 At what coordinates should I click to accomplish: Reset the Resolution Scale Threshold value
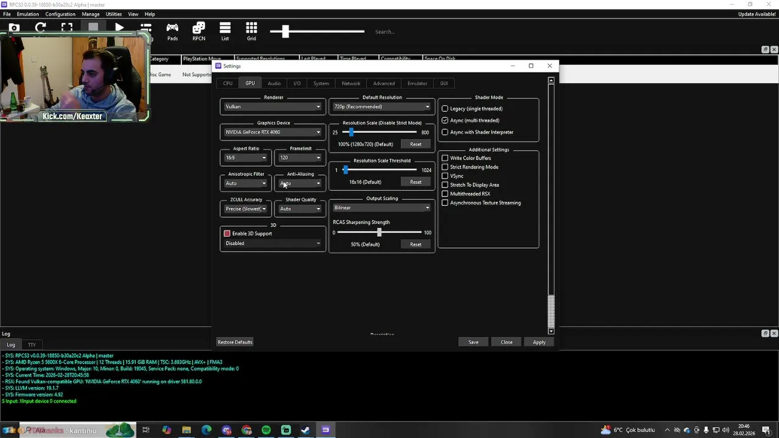point(416,182)
